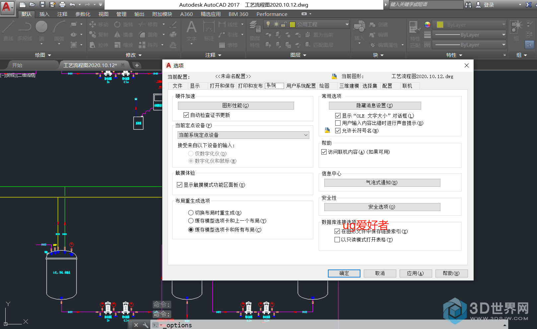Switch to the 文件 tab in options dialog
The width and height of the screenshot is (537, 329).
pos(178,86)
